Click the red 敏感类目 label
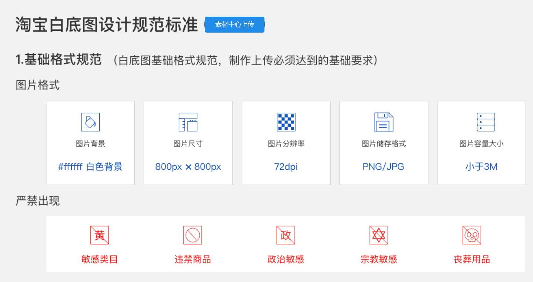This screenshot has height=282, width=533. [x=100, y=259]
